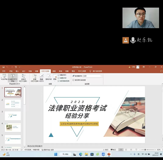Open the File (文件) menu tab

[4, 71]
